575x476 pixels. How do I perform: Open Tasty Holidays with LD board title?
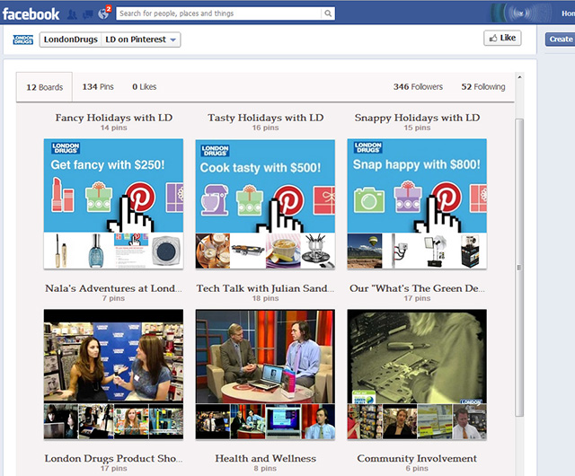coord(266,118)
